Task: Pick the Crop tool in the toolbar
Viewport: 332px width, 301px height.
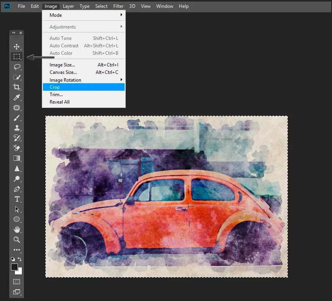Action: tap(17, 87)
